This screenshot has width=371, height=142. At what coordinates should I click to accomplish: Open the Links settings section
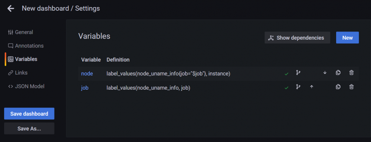click(x=18, y=73)
